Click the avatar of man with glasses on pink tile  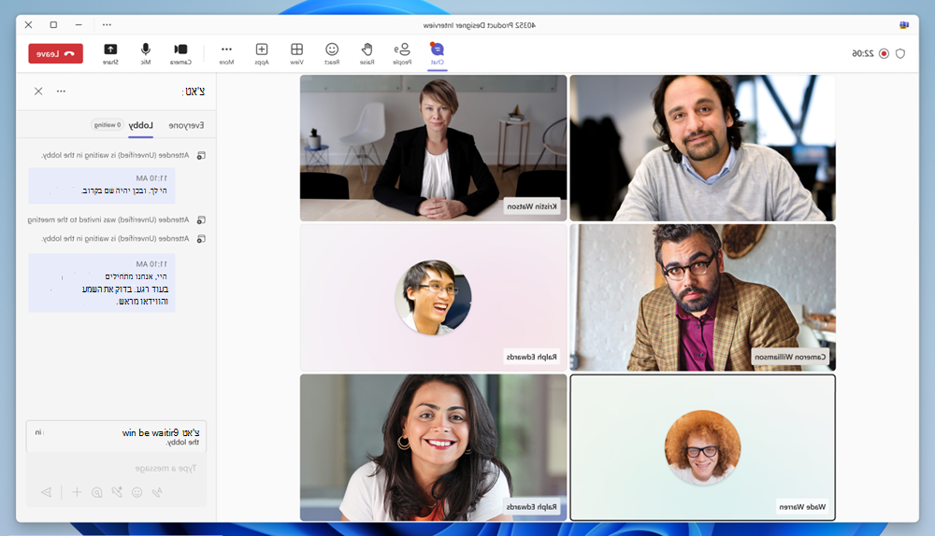[434, 297]
